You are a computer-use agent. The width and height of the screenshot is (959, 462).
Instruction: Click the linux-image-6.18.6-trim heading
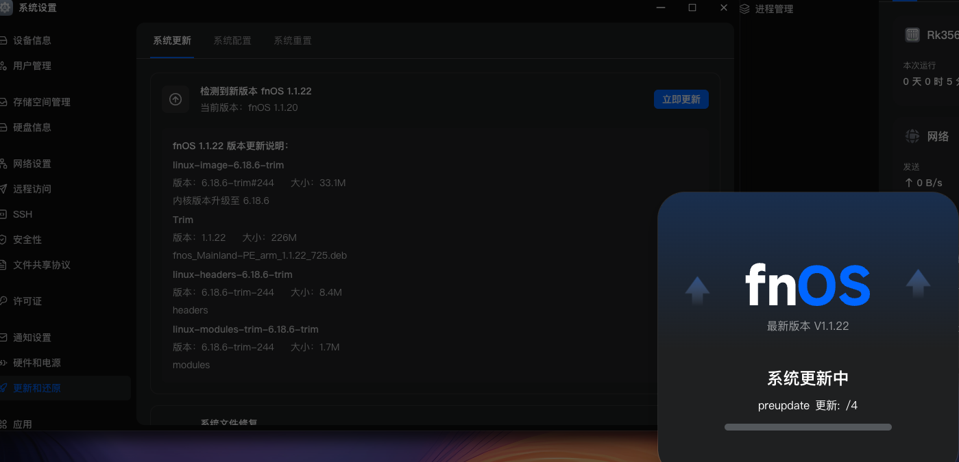click(x=228, y=165)
